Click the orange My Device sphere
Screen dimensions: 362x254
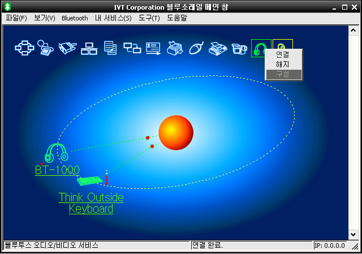176,133
